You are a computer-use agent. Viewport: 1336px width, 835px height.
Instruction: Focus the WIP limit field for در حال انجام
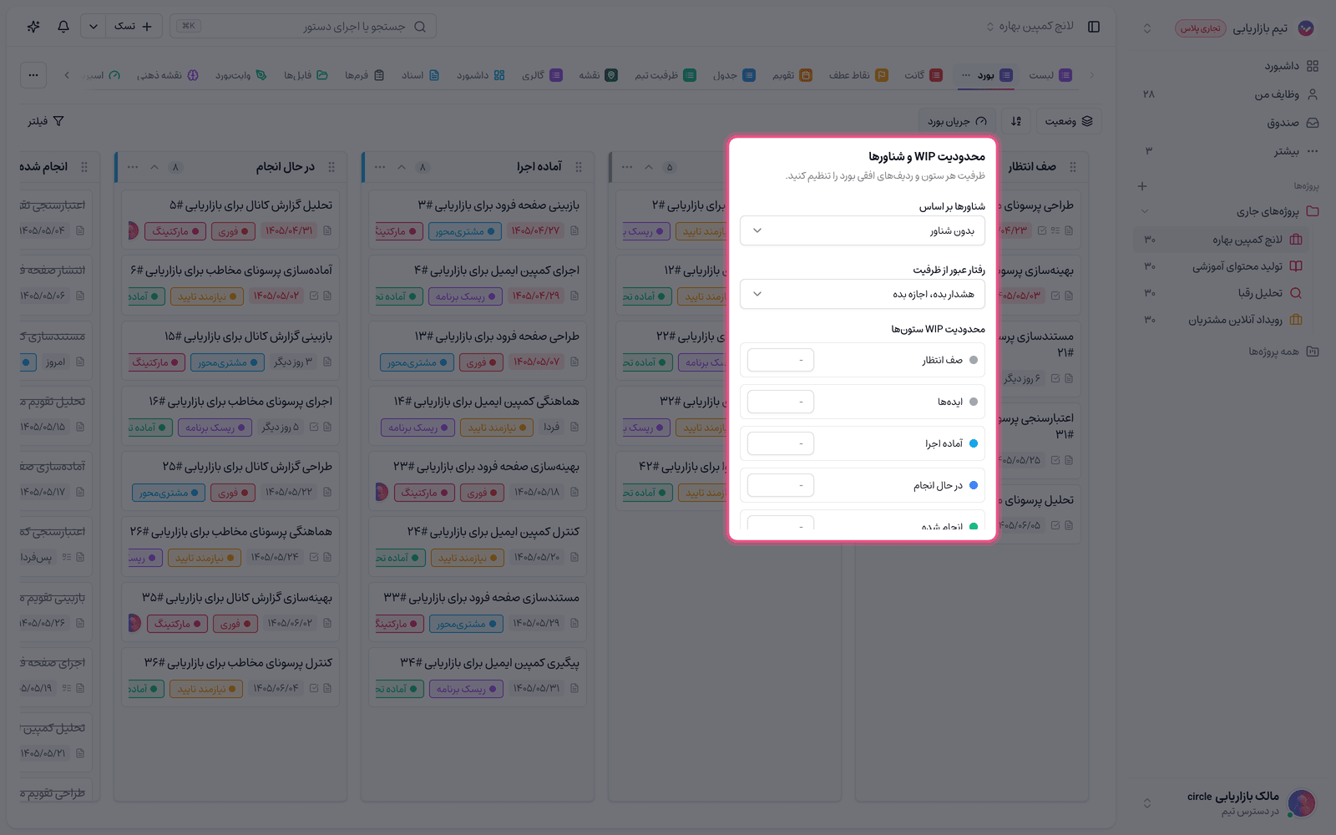tap(781, 485)
